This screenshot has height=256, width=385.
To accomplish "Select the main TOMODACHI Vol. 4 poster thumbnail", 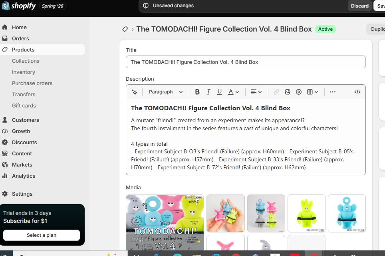I will tap(165, 222).
